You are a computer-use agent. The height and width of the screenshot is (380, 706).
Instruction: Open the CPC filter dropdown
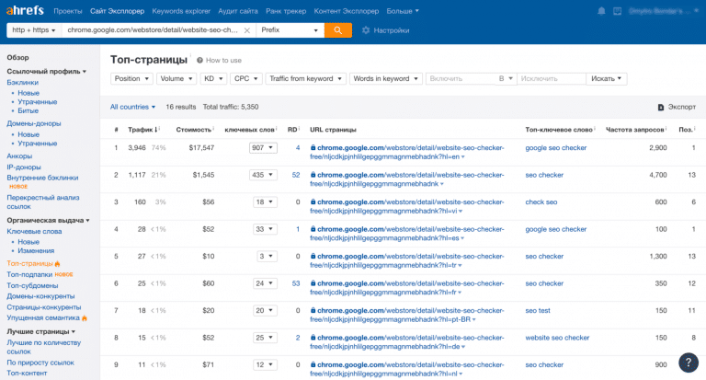coord(245,78)
